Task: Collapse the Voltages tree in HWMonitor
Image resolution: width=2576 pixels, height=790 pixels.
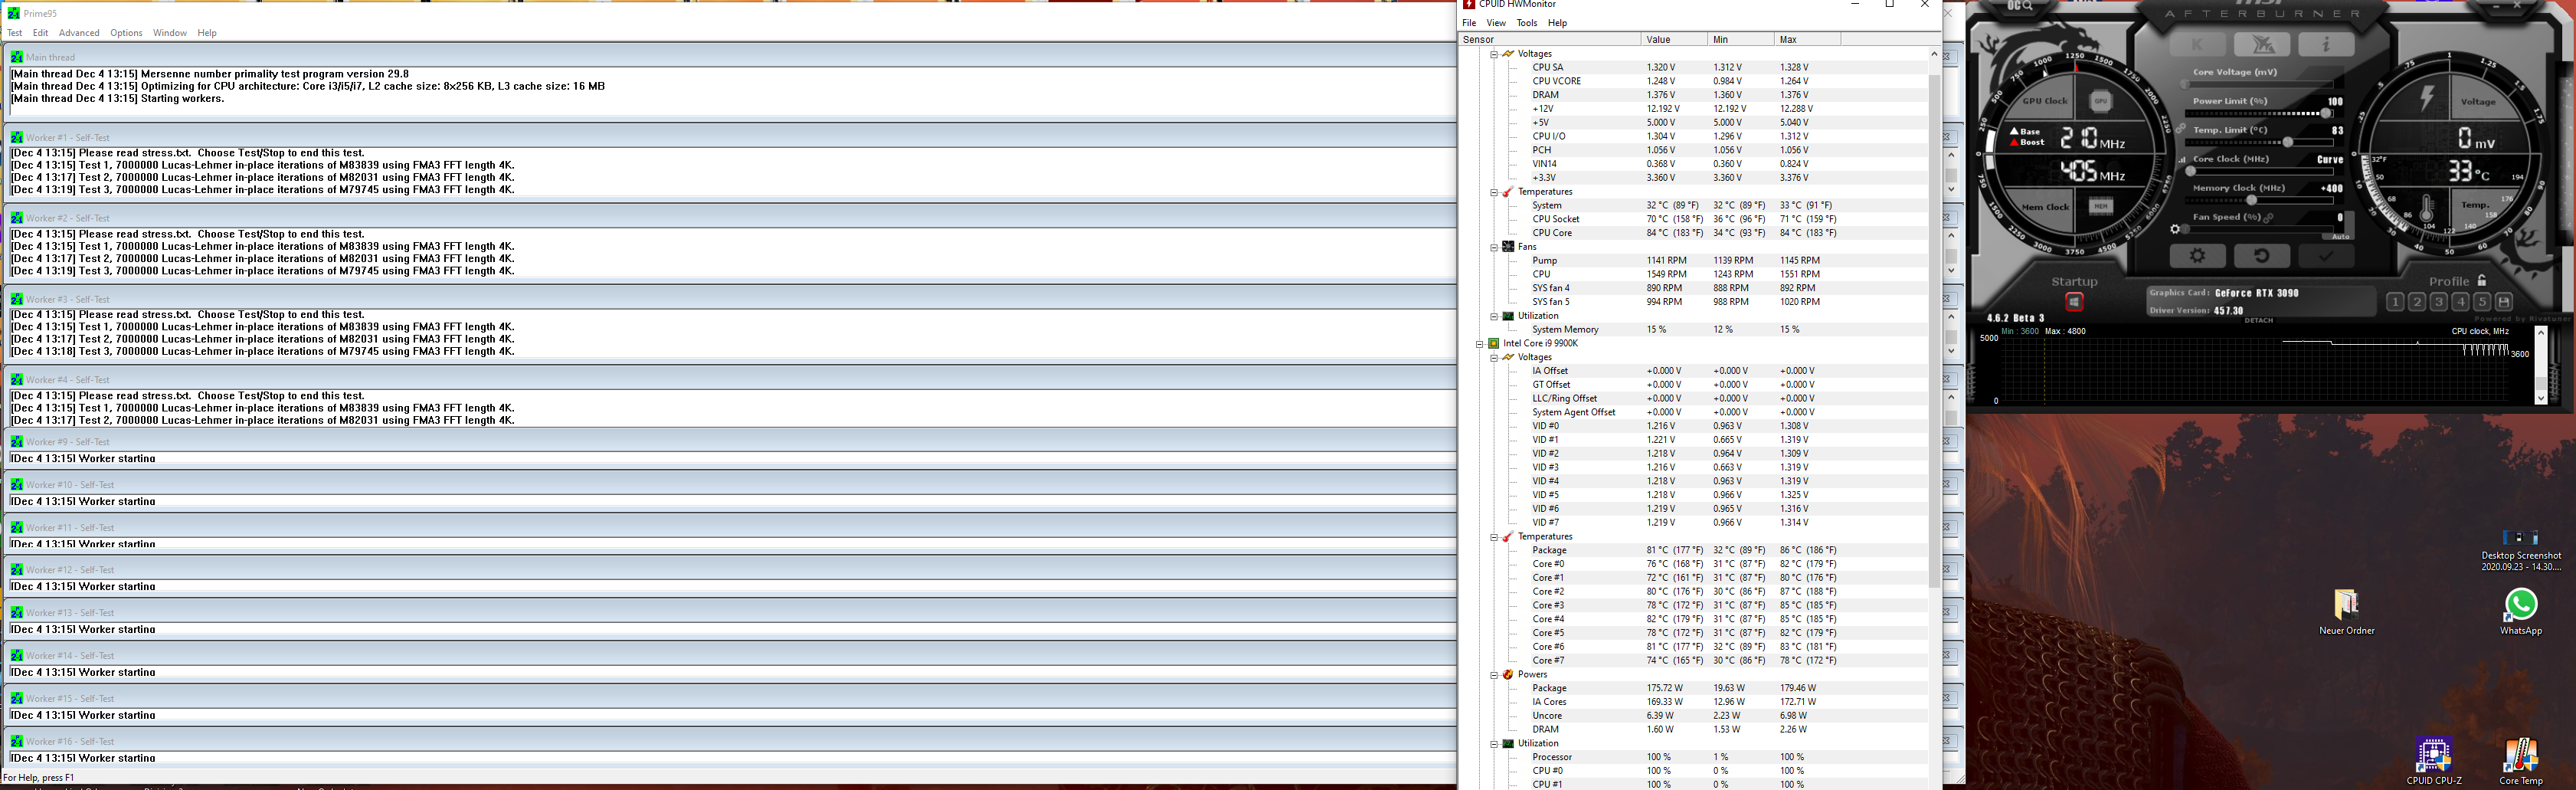Action: [x=1494, y=53]
